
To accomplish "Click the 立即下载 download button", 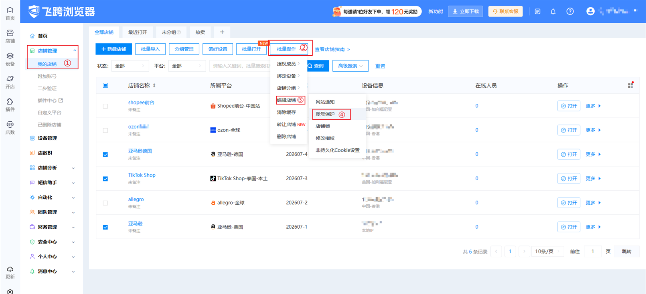I will [x=466, y=12].
